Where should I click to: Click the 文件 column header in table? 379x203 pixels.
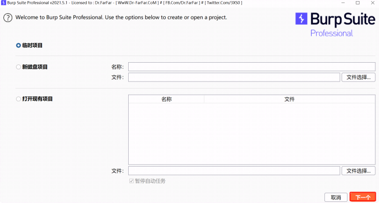pos(289,99)
